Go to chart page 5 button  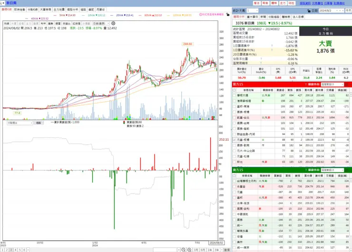click(x=20, y=250)
